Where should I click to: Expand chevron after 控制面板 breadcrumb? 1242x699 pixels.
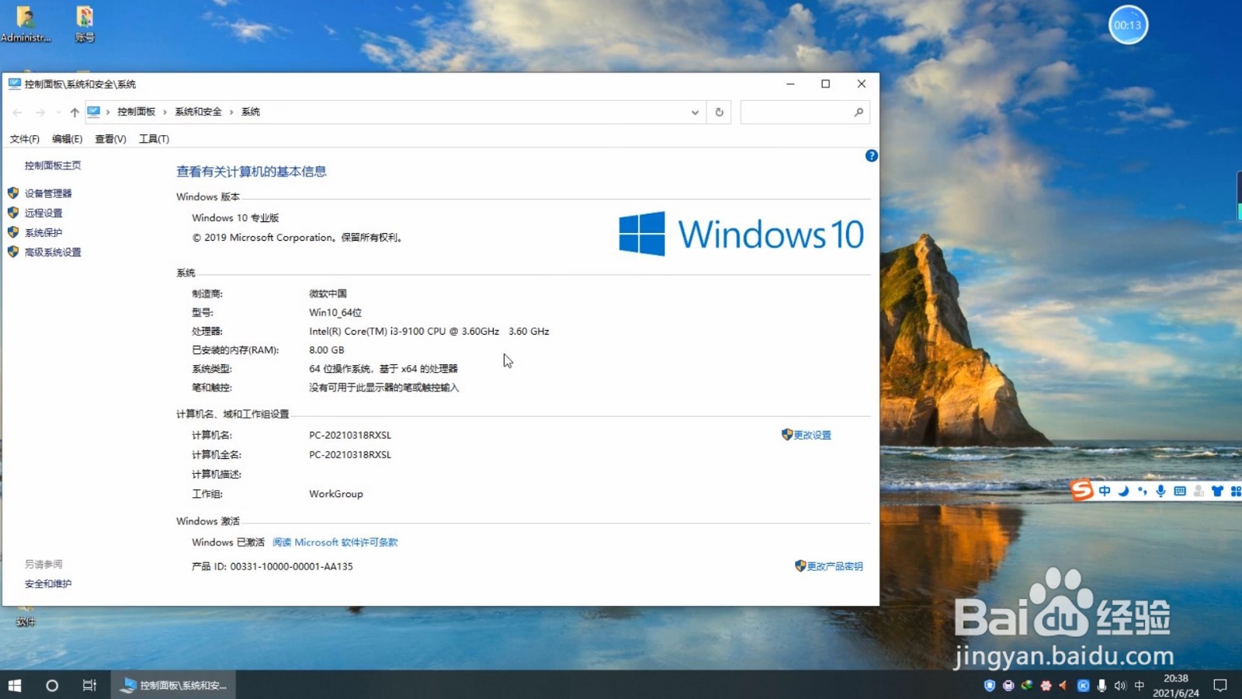[x=165, y=112]
